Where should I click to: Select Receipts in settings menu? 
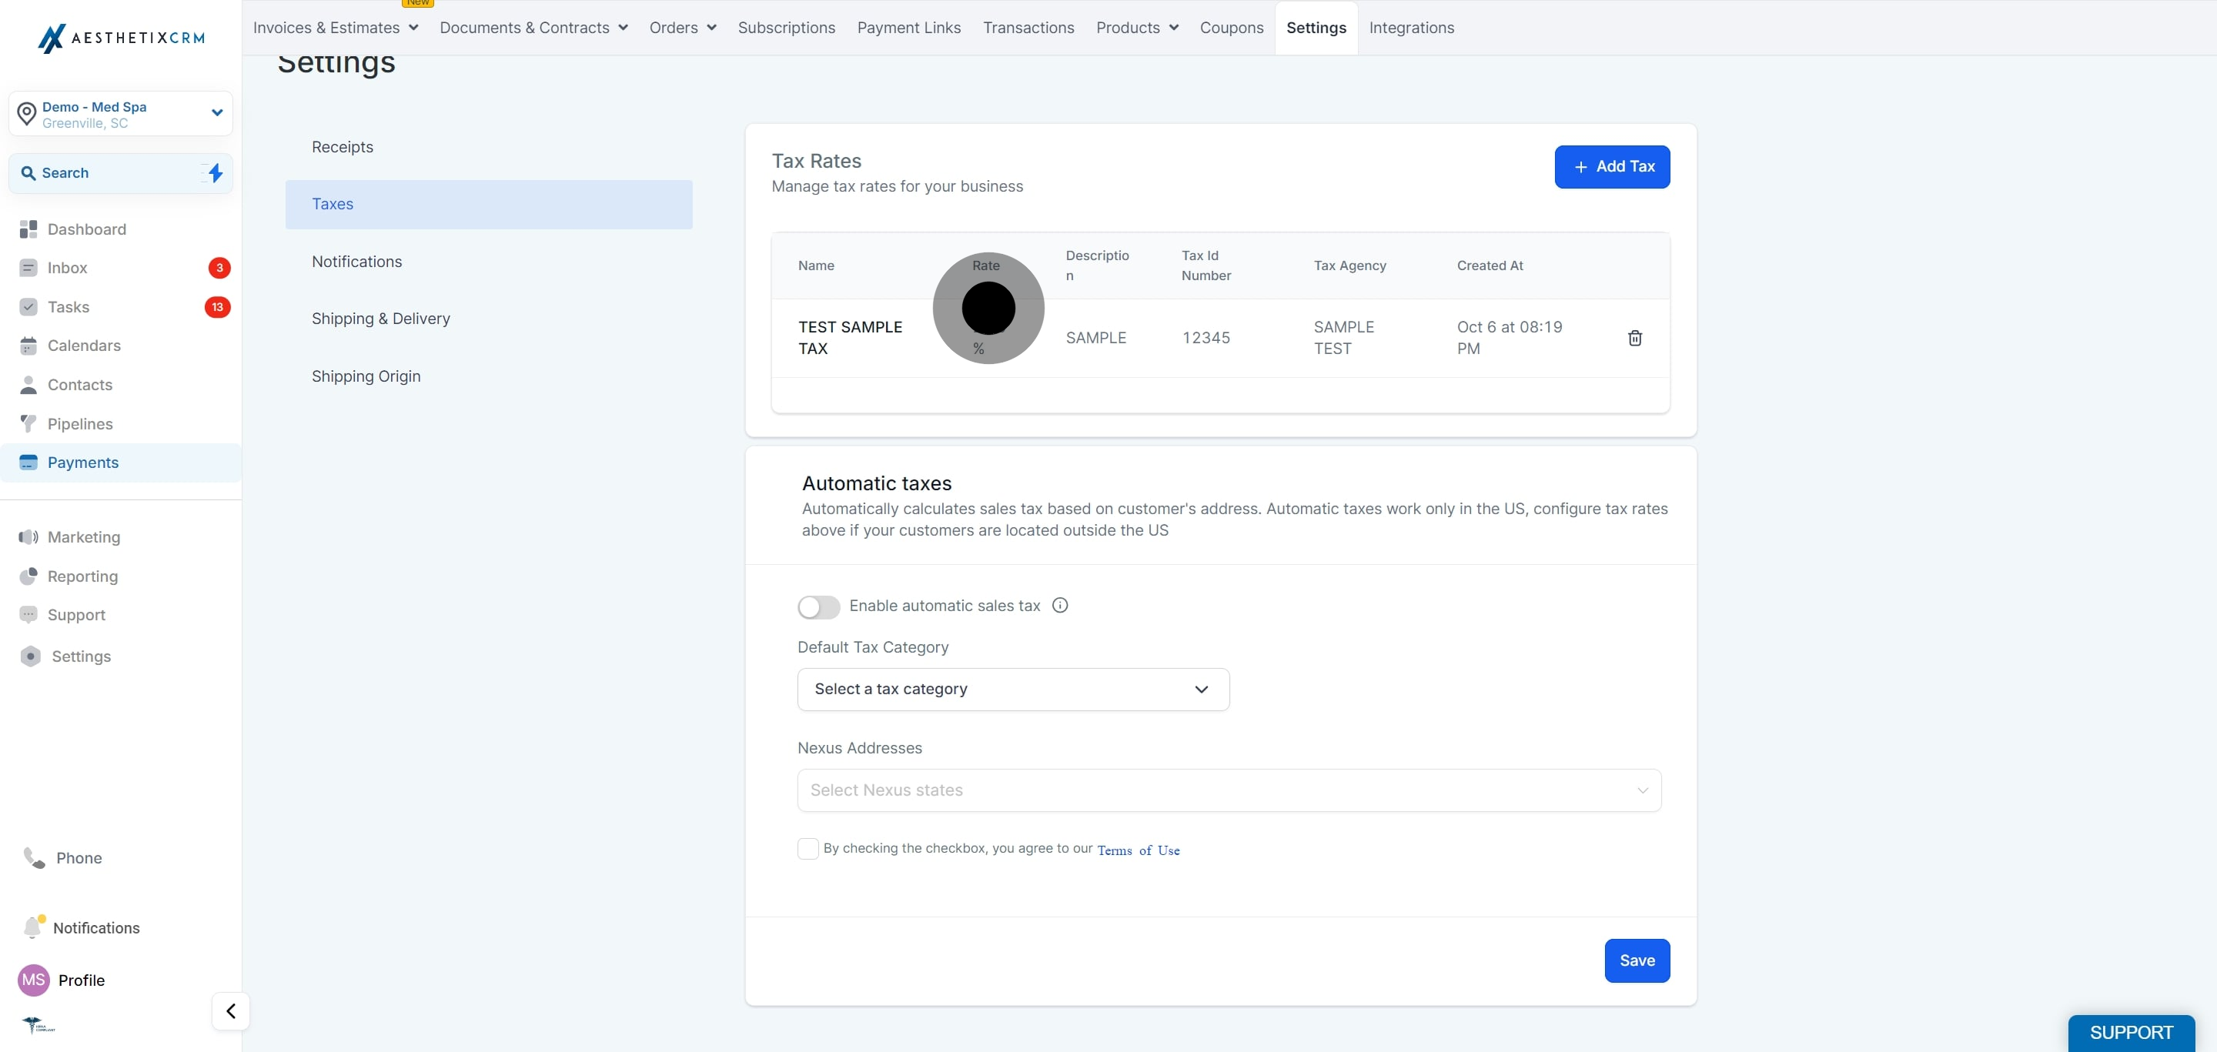click(489, 147)
